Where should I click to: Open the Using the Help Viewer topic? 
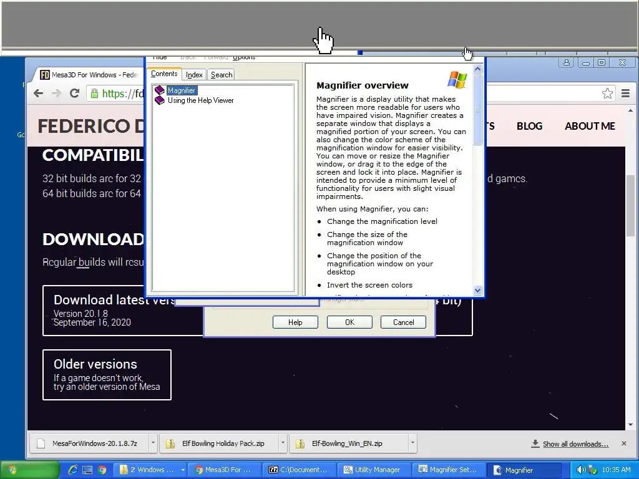[x=200, y=100]
